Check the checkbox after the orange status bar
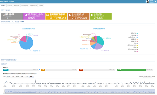This screenshot has width=157, height=95. (77, 70)
